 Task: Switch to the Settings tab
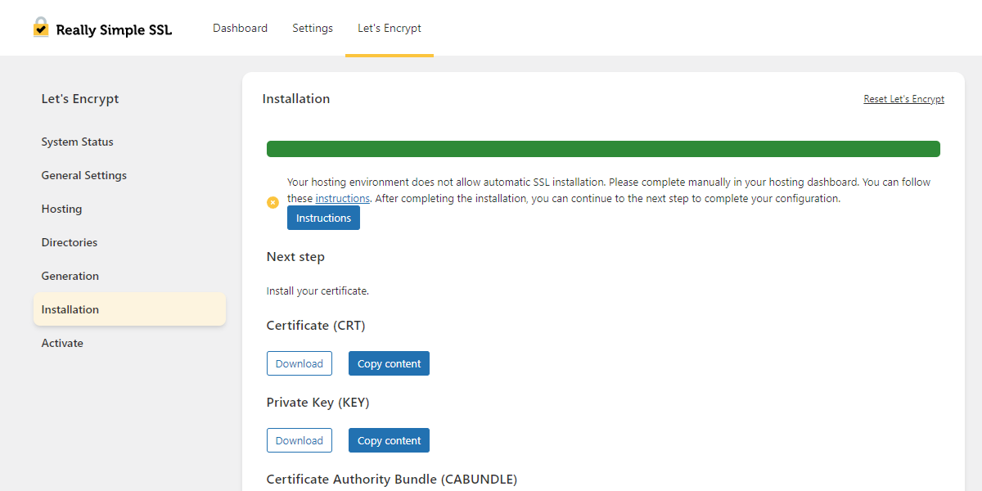(x=313, y=28)
